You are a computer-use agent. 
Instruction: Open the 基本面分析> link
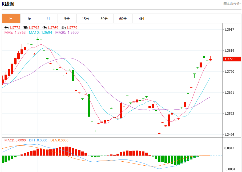pos(232,4)
